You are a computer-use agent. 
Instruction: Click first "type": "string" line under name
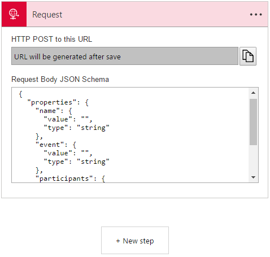pos(77,128)
